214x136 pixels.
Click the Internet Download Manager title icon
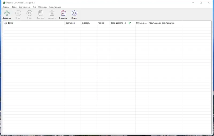(4, 3)
